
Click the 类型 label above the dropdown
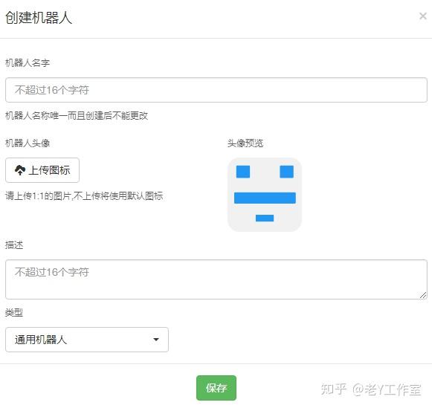(x=14, y=312)
